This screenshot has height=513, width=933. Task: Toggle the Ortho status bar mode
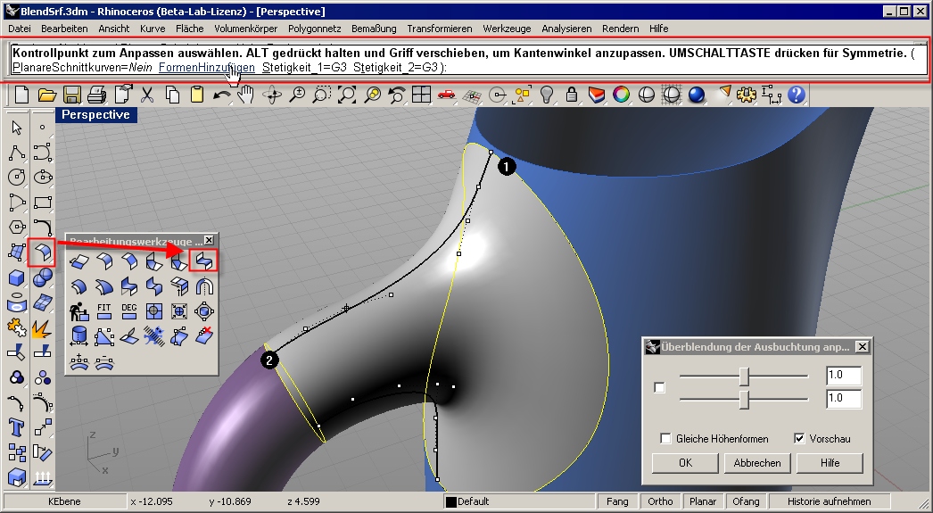pos(660,501)
